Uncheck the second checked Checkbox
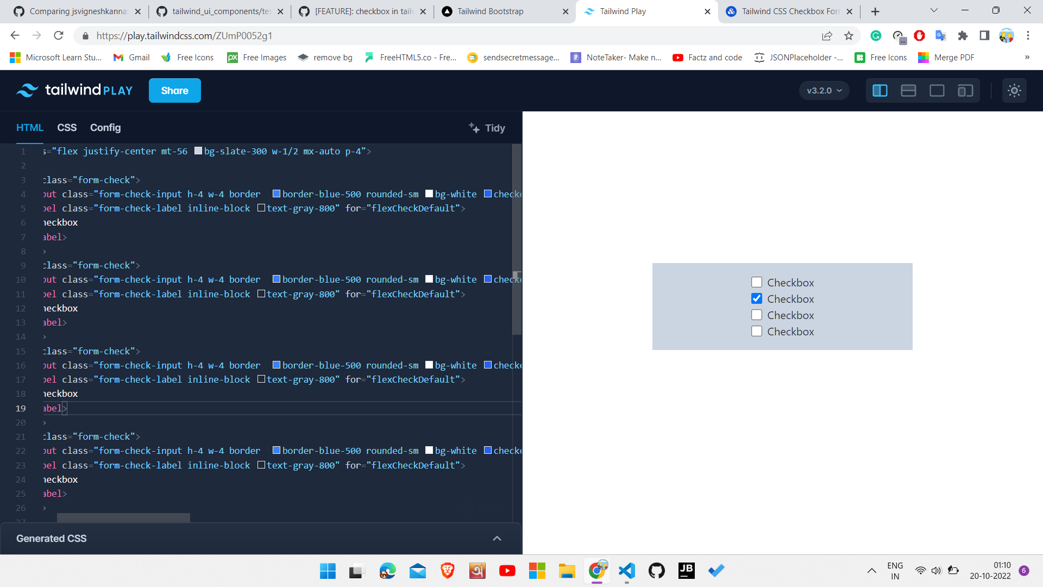 click(x=756, y=298)
